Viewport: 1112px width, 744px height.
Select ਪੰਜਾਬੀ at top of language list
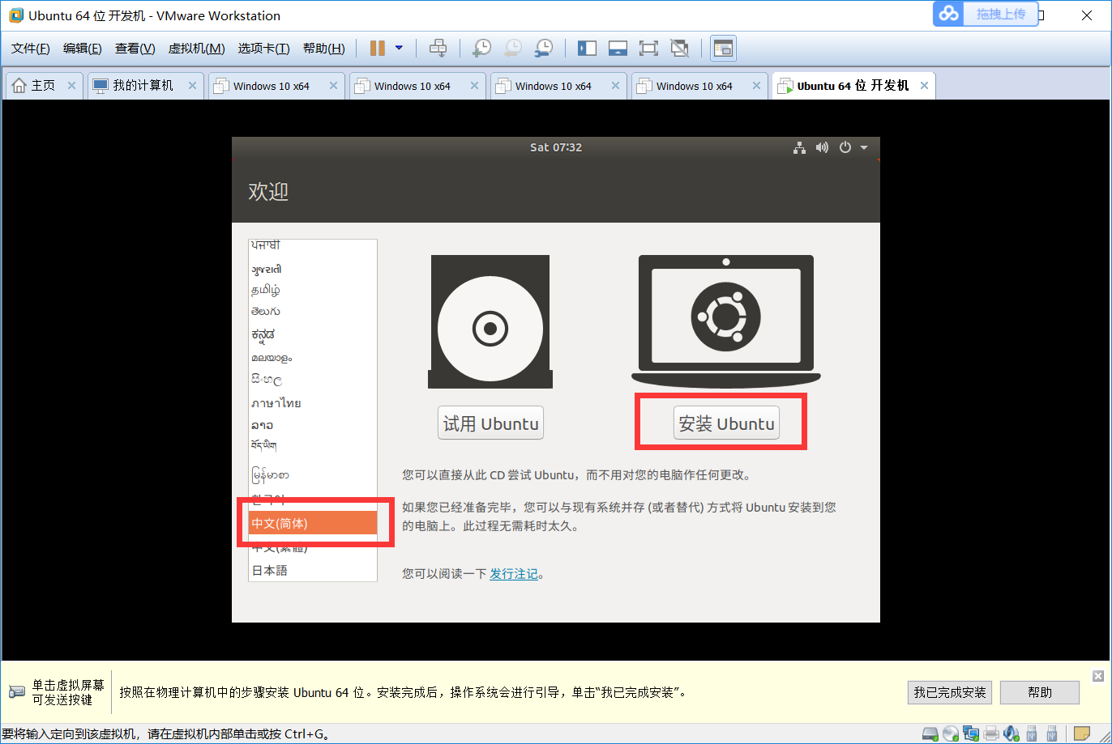click(313, 245)
